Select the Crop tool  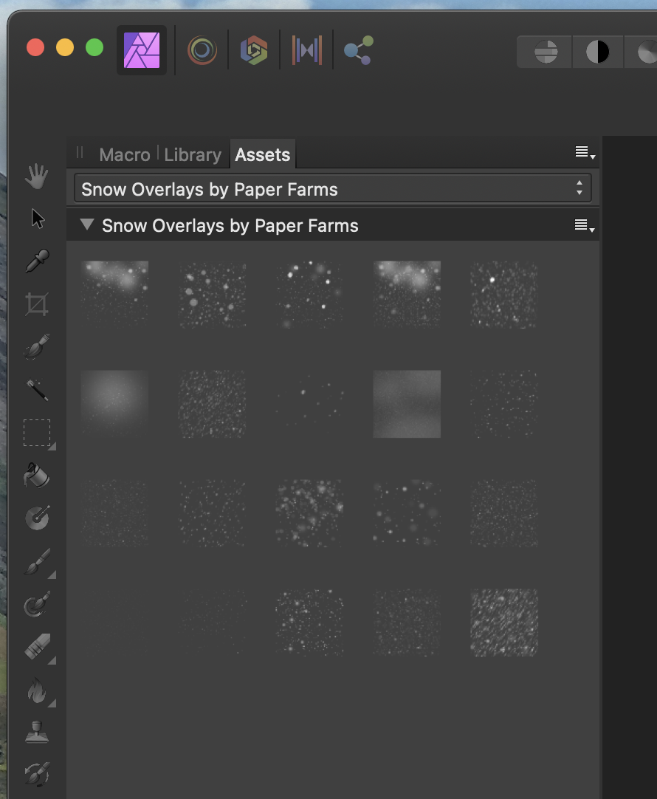(37, 304)
